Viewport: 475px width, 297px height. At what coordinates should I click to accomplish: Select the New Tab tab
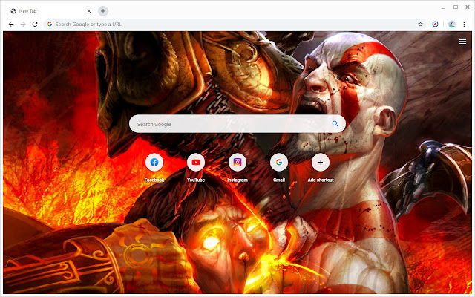coord(50,11)
